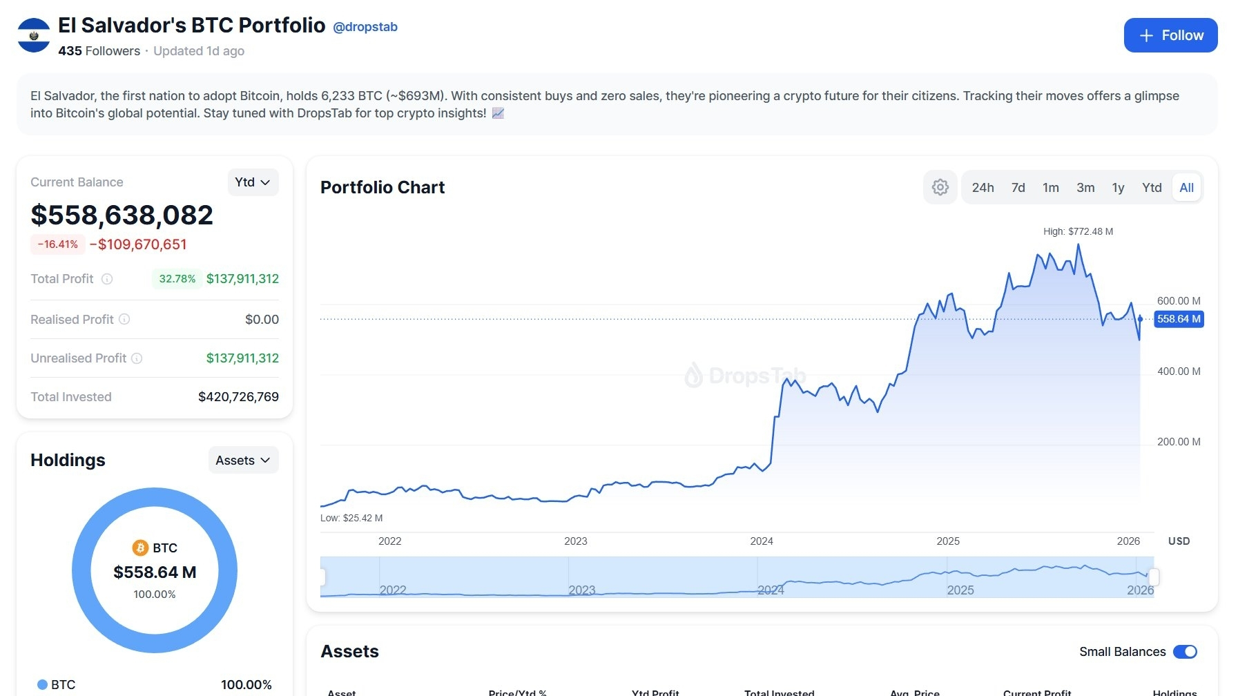This screenshot has height=696, width=1238.
Task: Select the All chart range tab
Action: (1186, 188)
